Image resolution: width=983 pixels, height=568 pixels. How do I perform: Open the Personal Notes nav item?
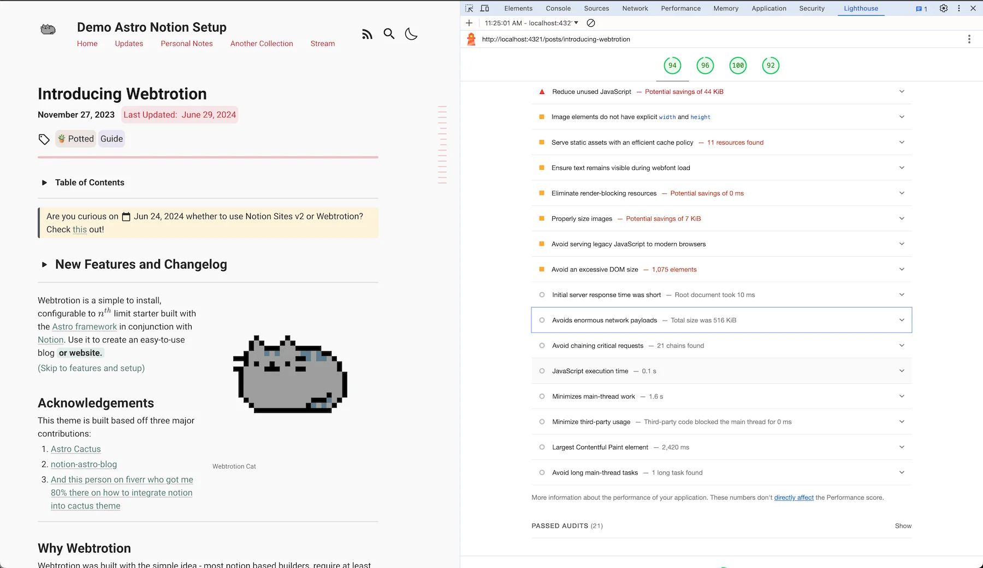(186, 44)
